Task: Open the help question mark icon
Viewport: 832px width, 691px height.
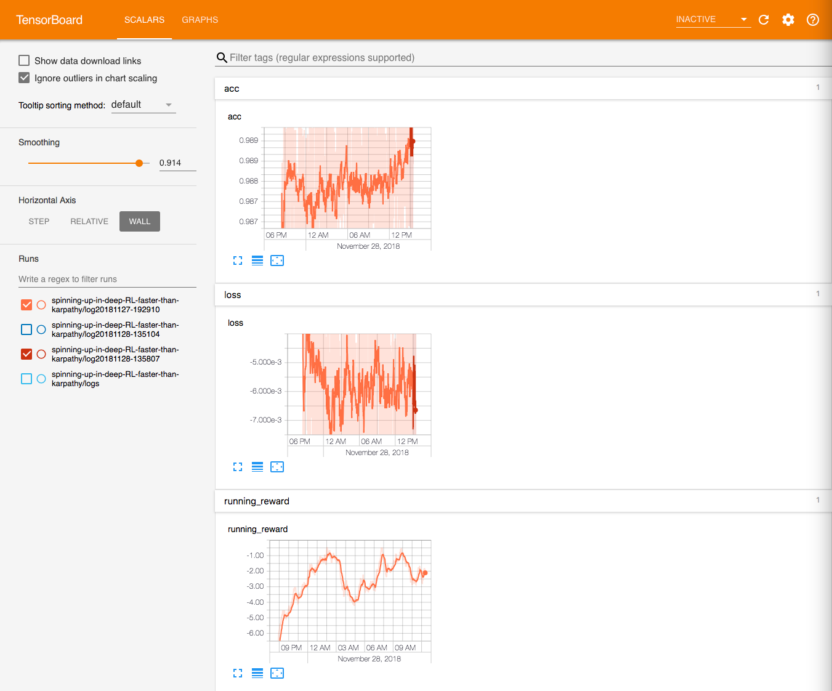Action: click(x=813, y=20)
